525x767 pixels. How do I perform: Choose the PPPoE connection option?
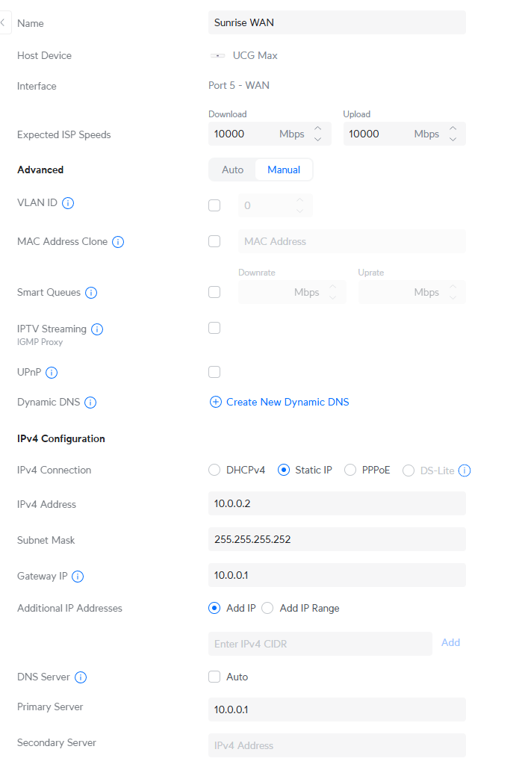click(x=350, y=471)
